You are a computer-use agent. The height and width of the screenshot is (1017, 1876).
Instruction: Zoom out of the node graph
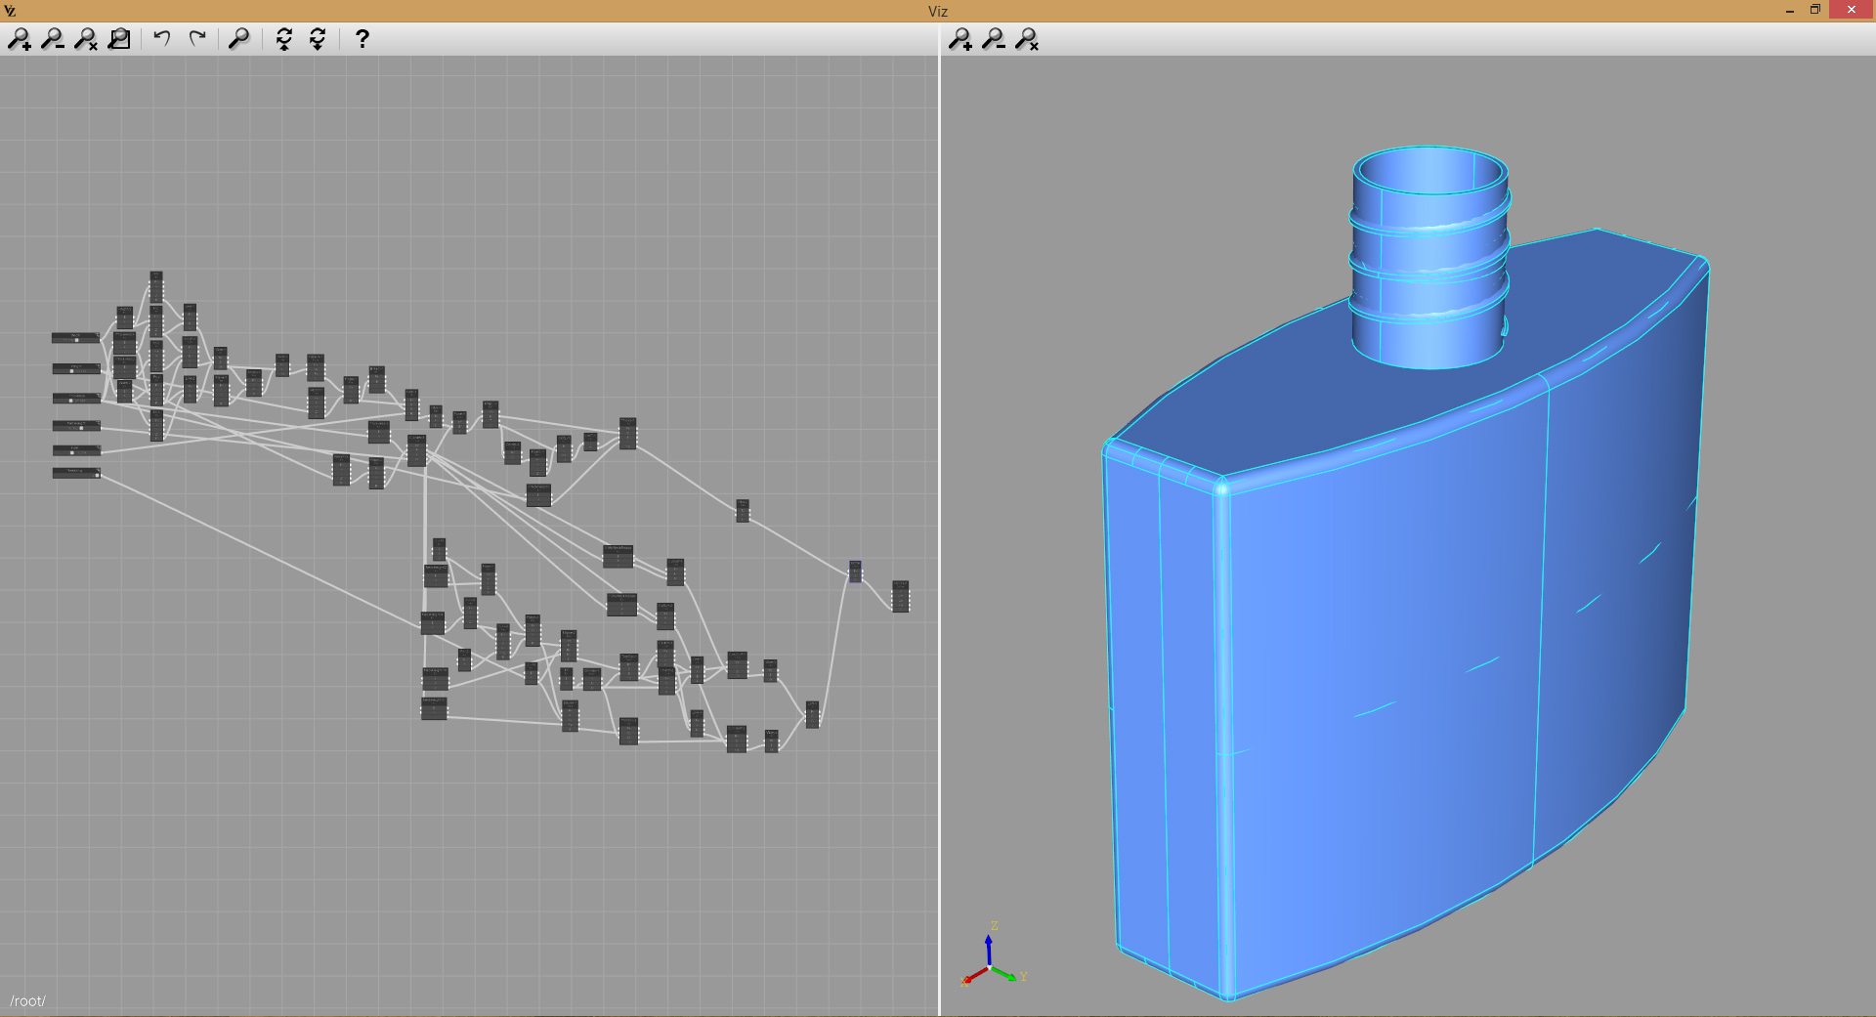(x=53, y=39)
